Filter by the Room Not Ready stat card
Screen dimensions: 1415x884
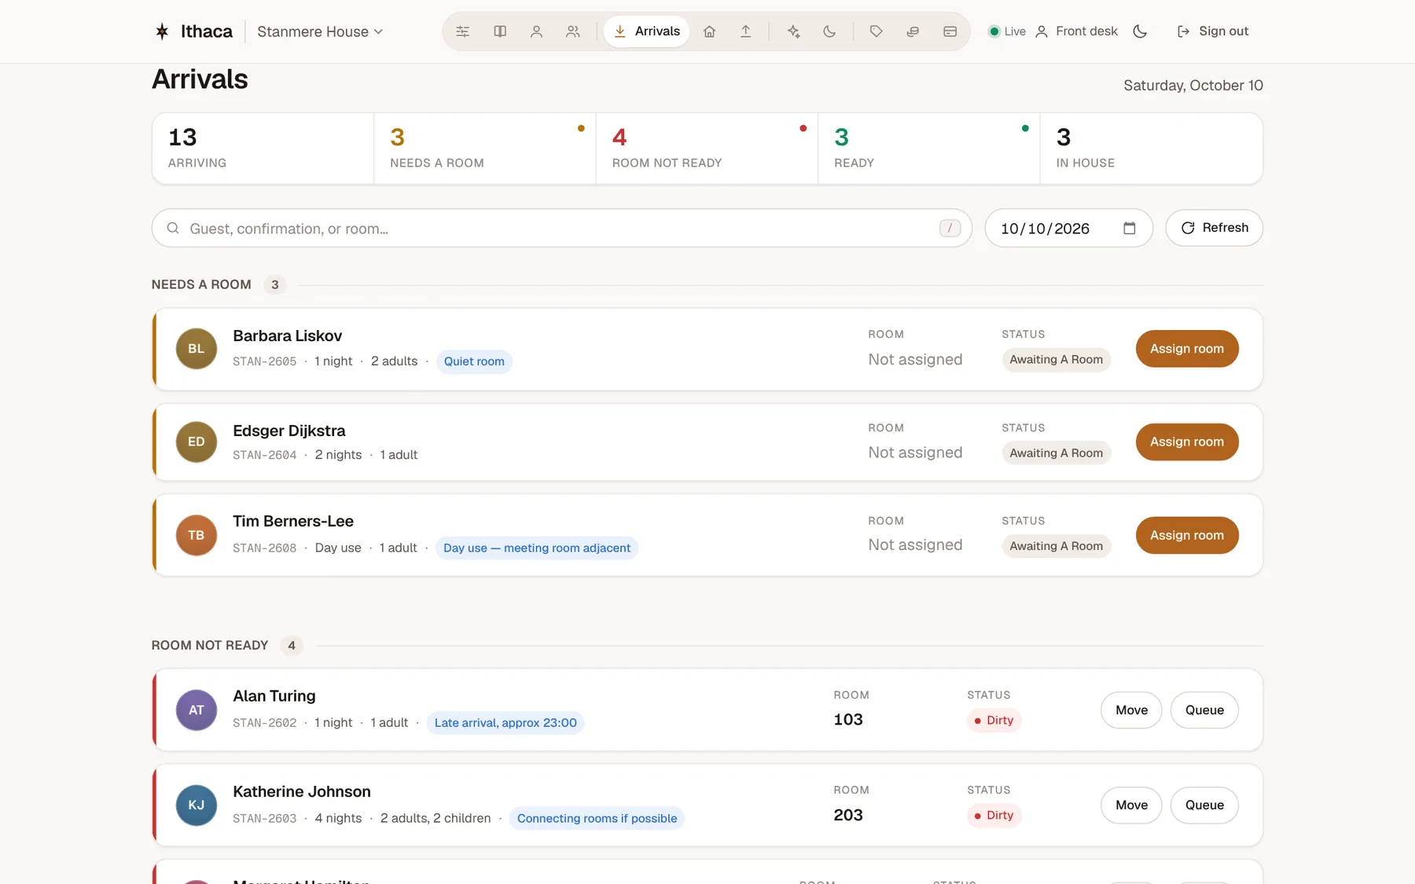[707, 149]
